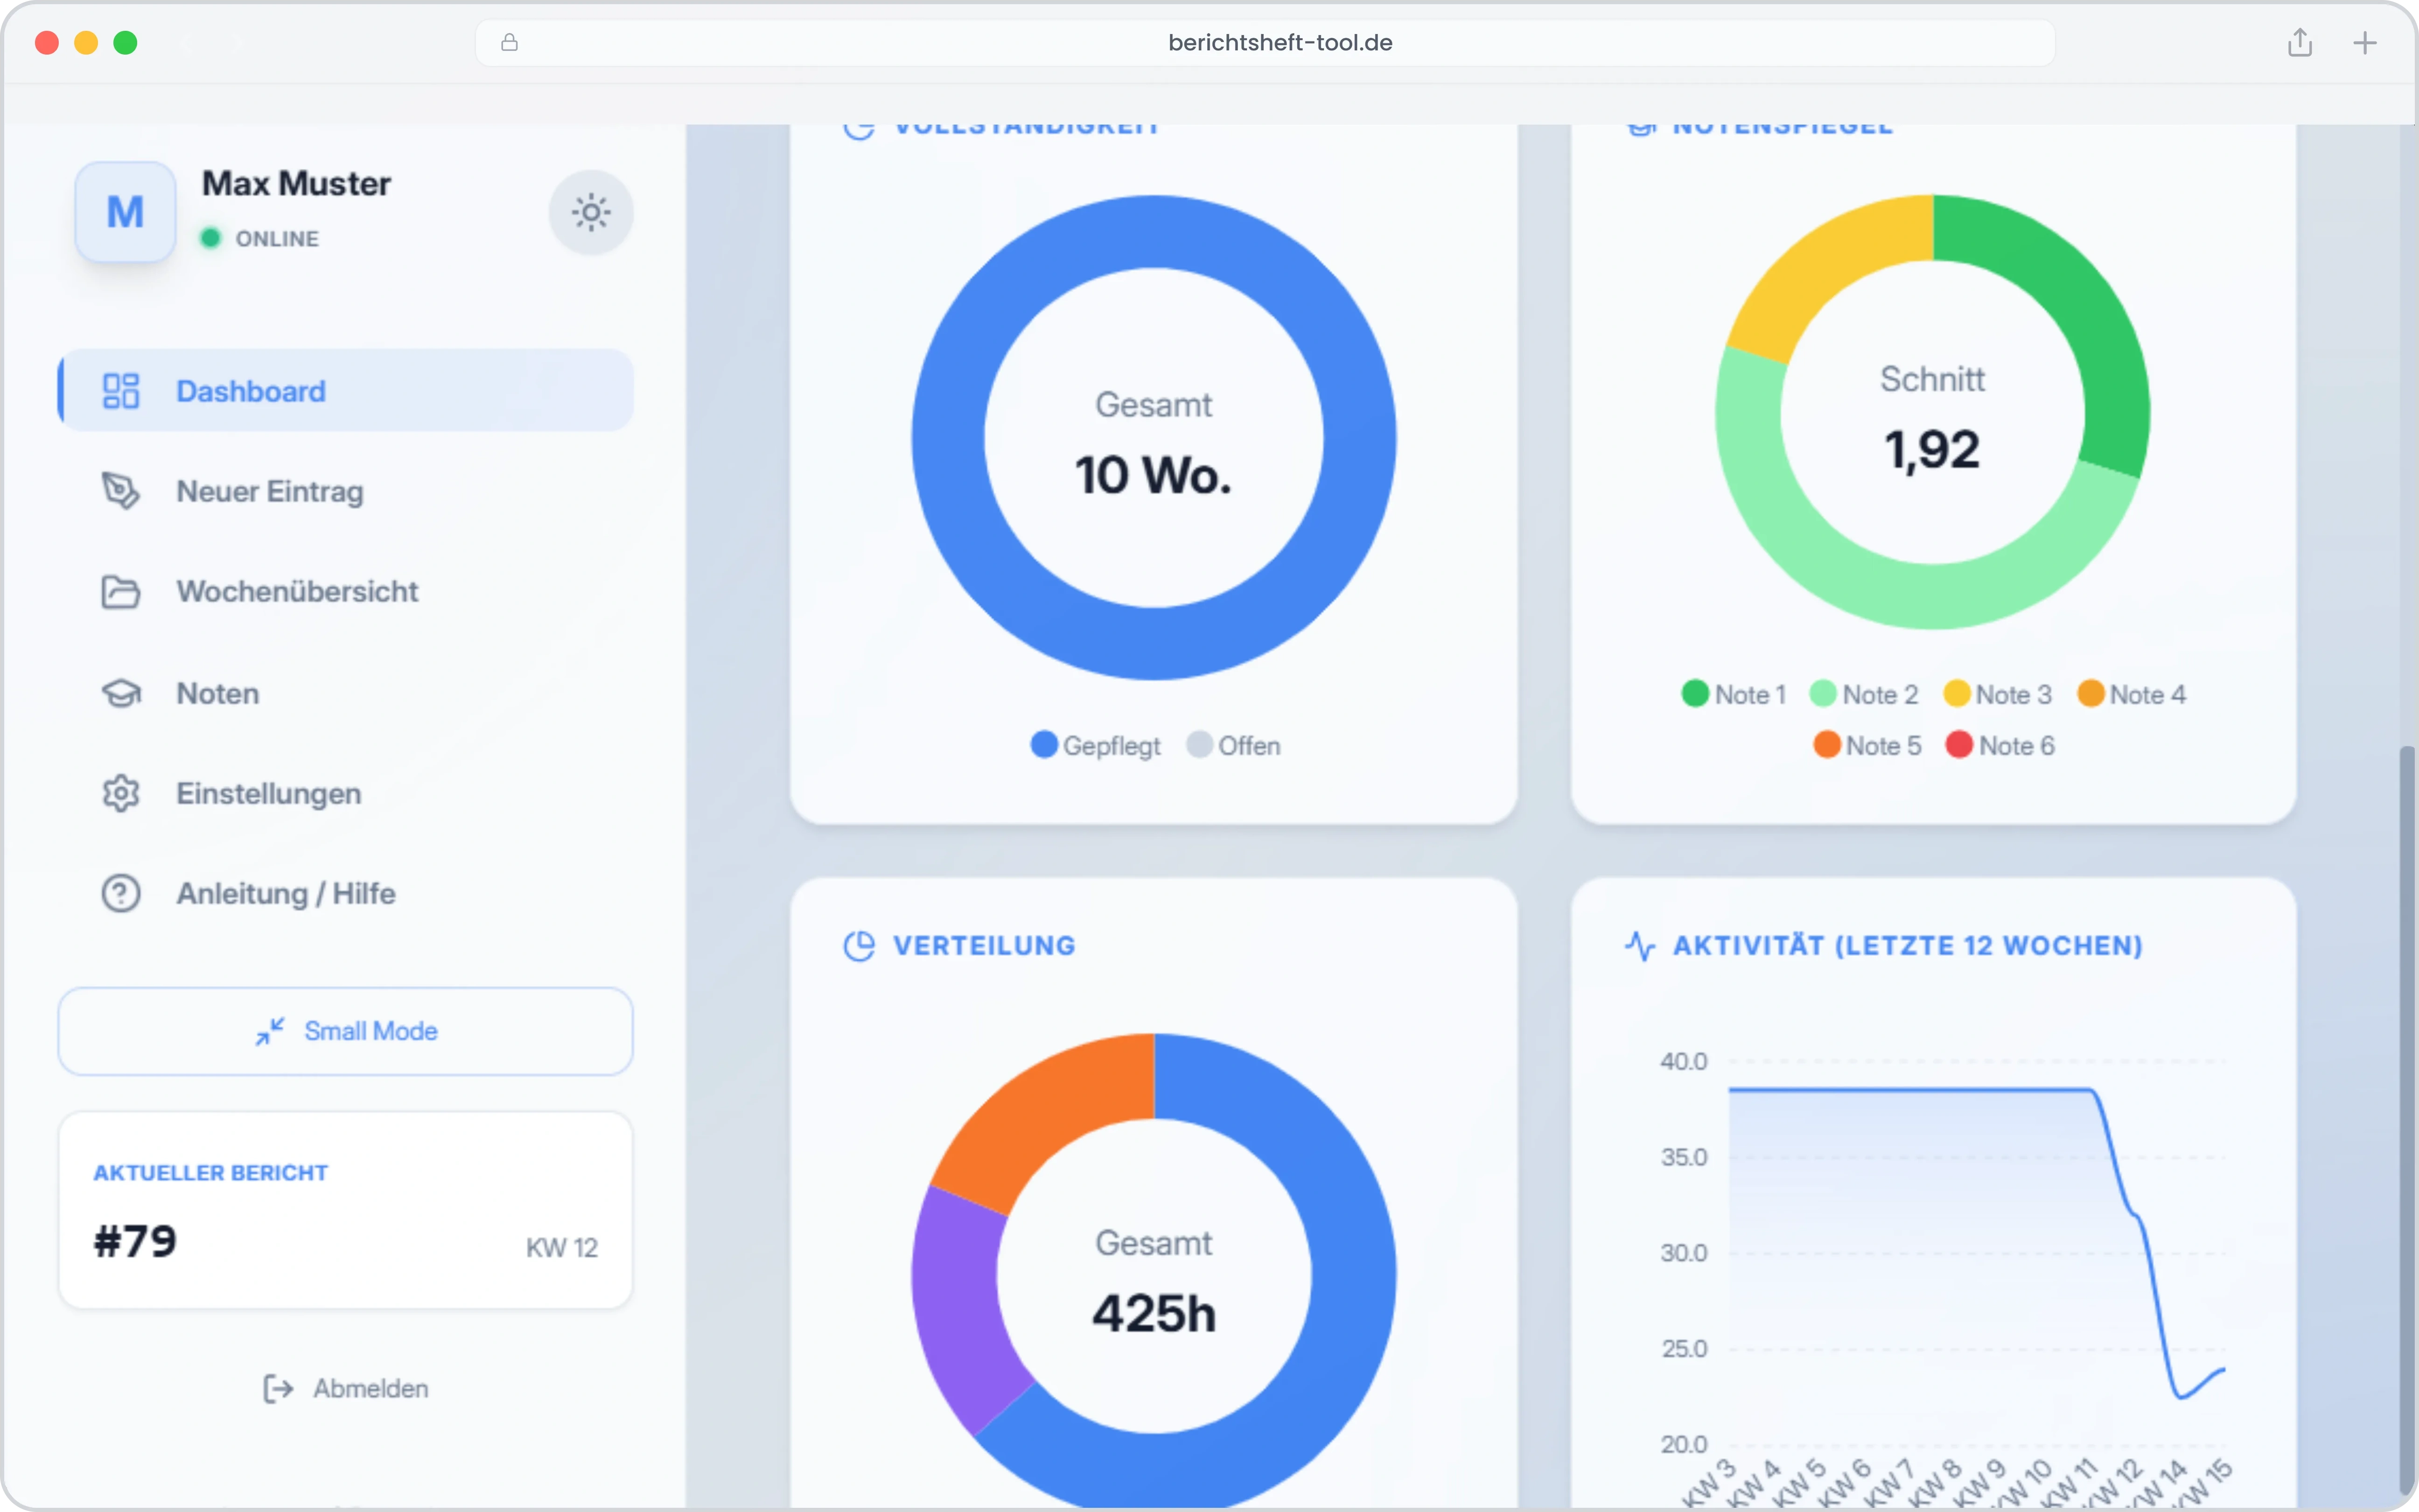The width and height of the screenshot is (2419, 1512).
Task: Toggle Note 3 legend entry
Action: [1997, 694]
